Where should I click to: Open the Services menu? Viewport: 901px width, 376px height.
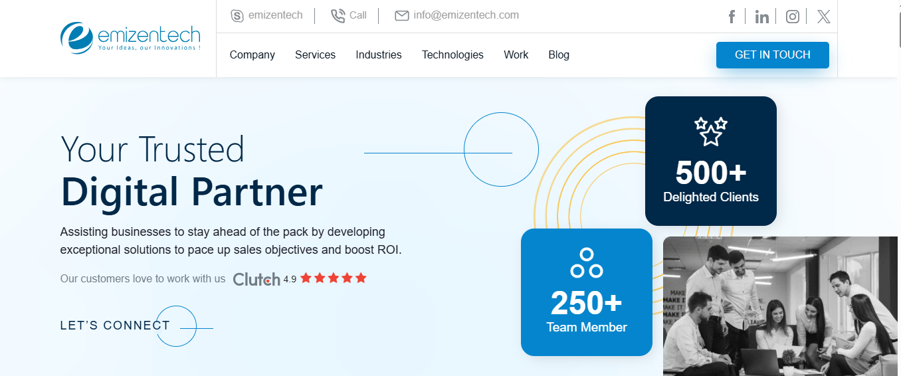[x=316, y=55]
